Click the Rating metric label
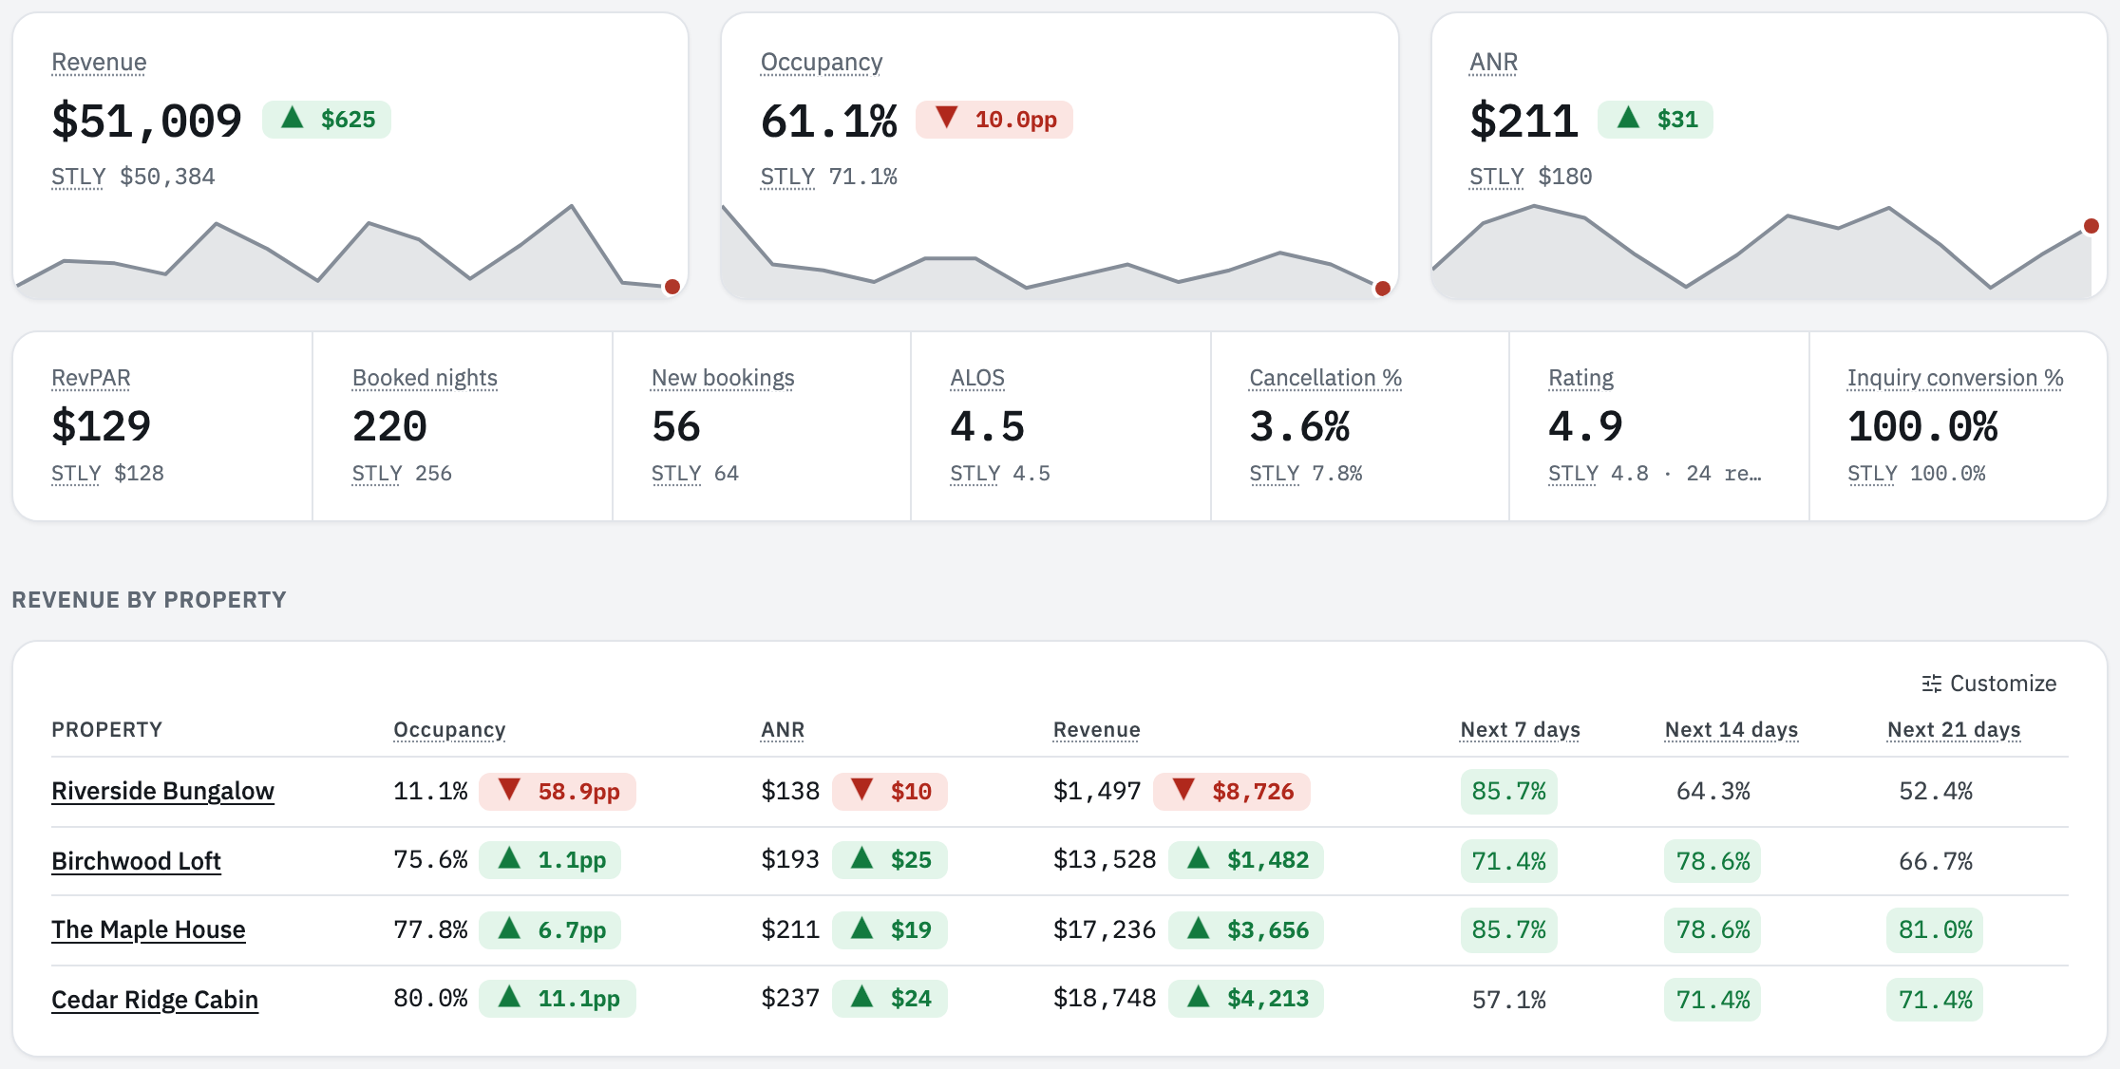The width and height of the screenshot is (2120, 1069). 1581,378
